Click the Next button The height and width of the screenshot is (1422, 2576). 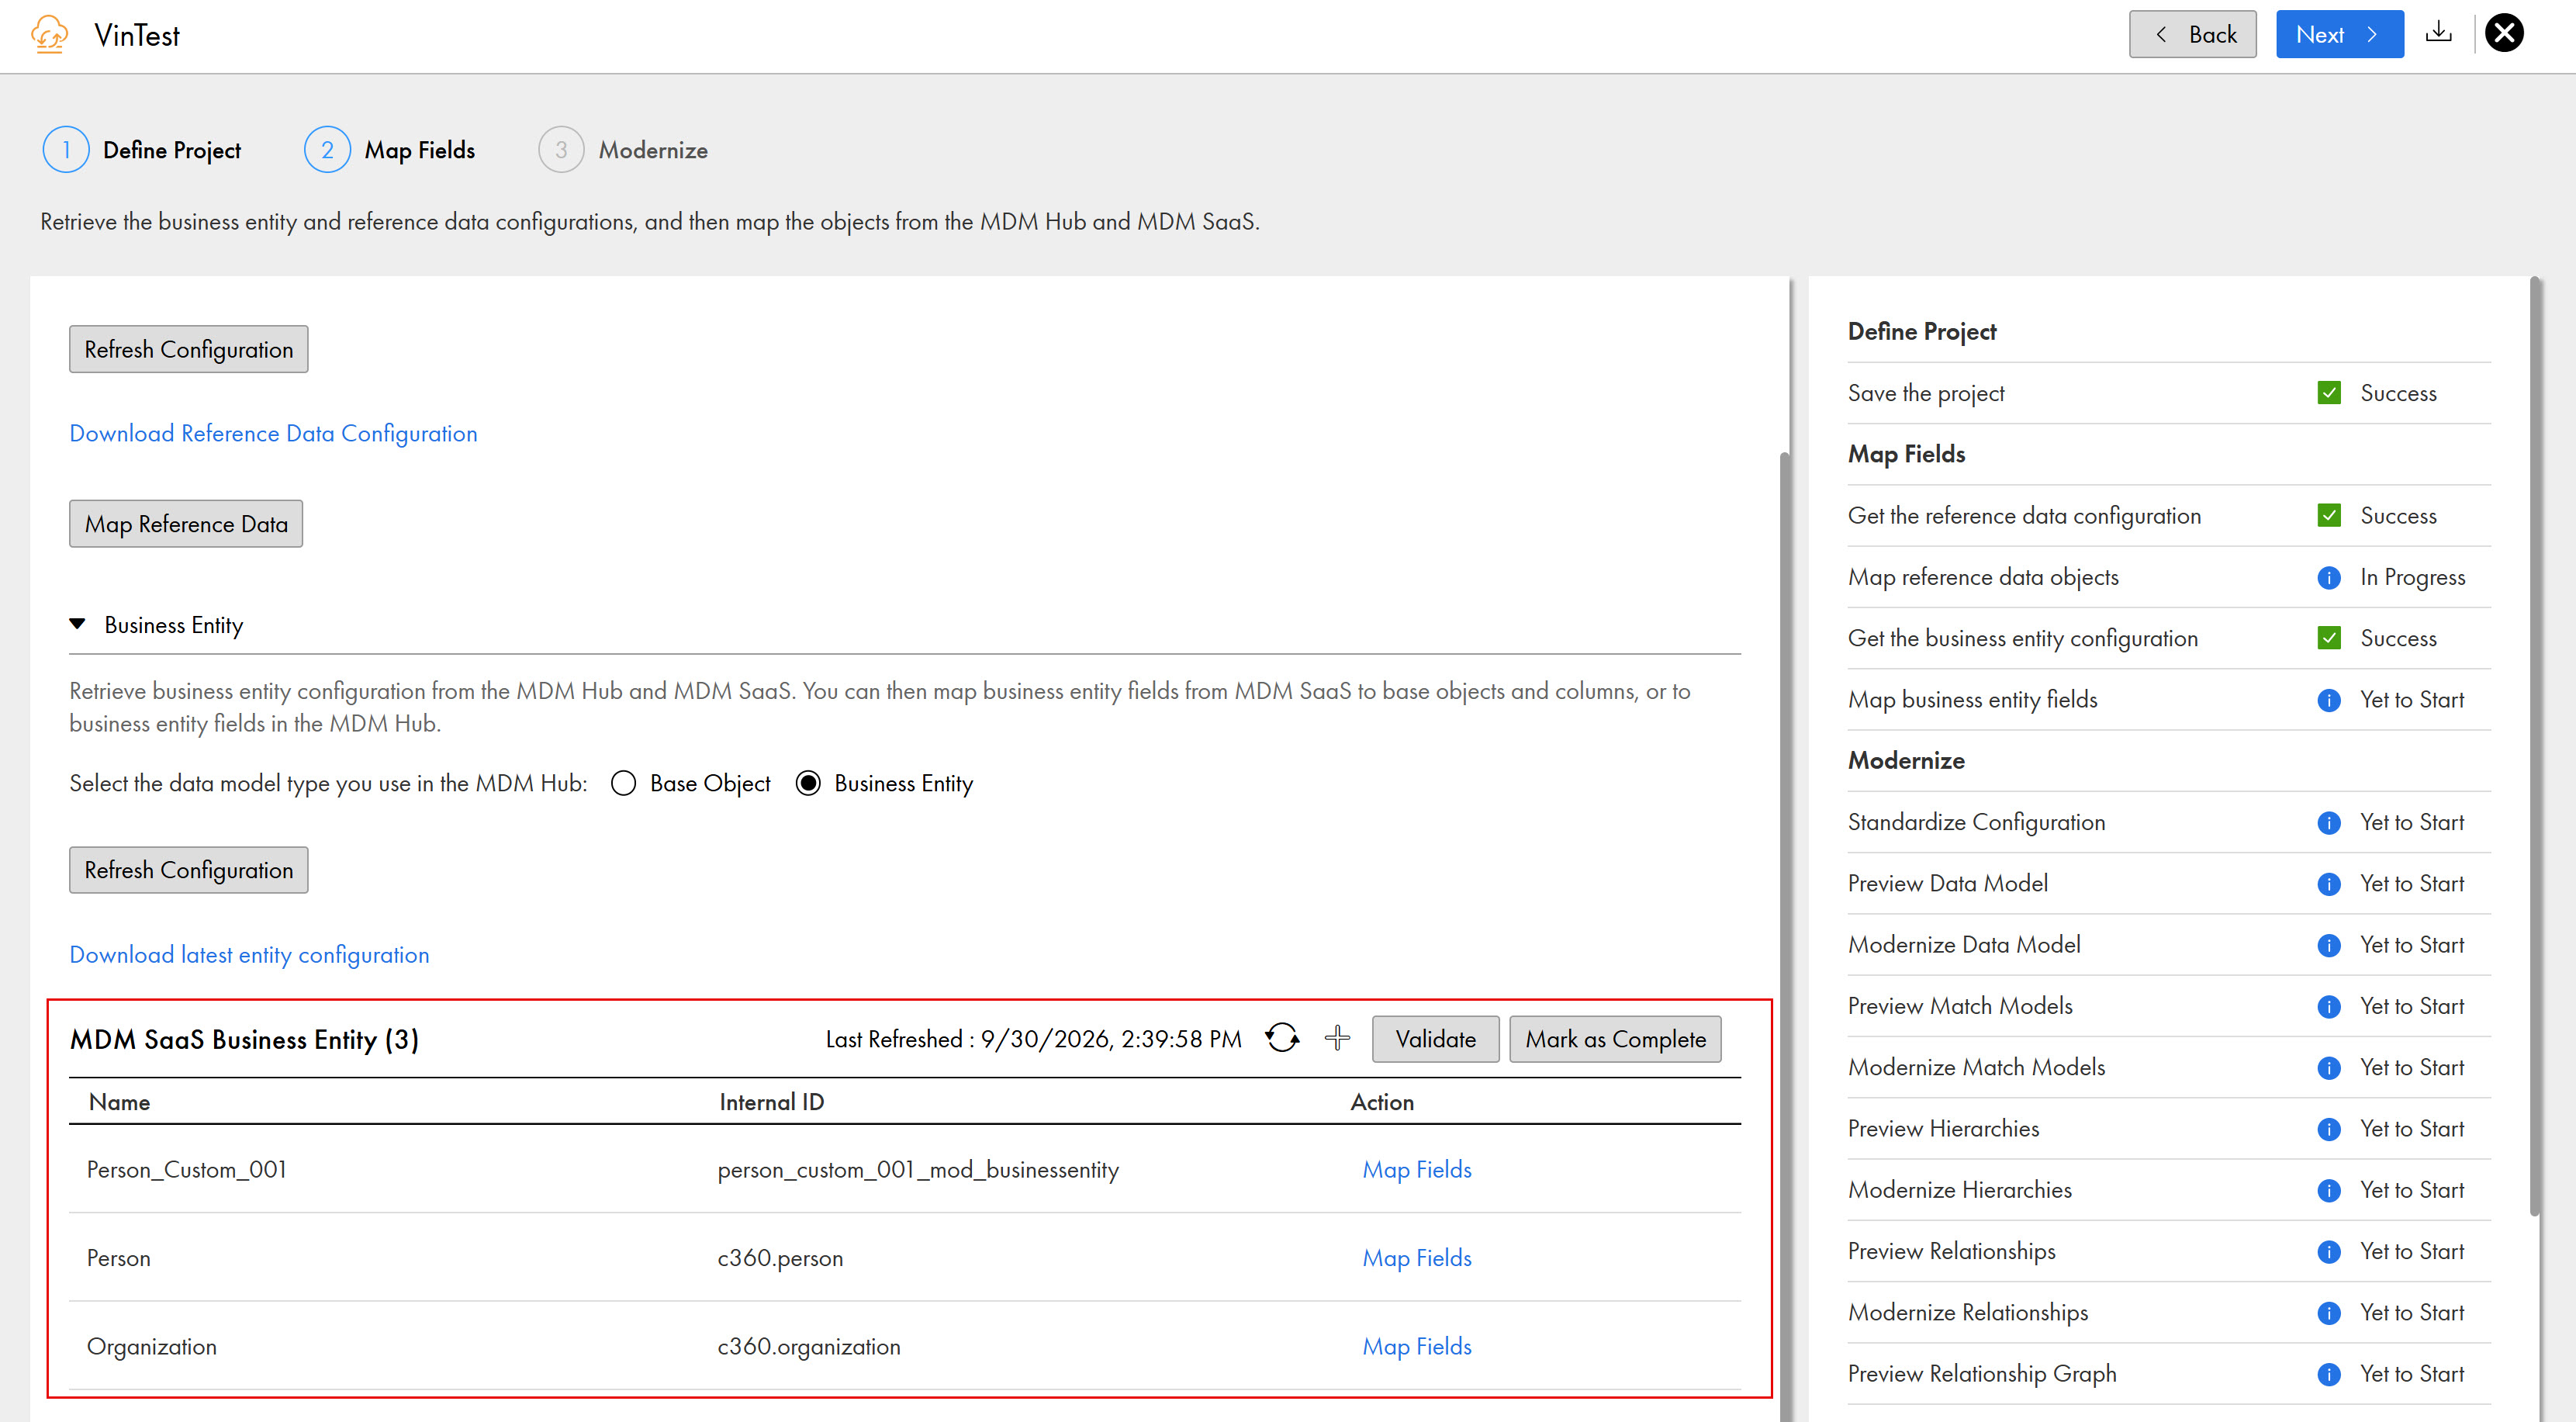tap(2339, 34)
